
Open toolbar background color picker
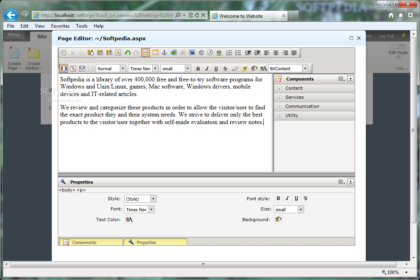pos(254,68)
